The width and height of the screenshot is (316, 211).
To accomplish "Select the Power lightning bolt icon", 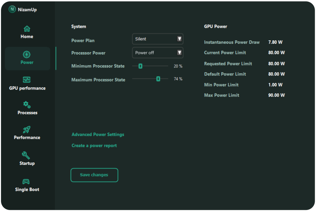I will (27, 54).
